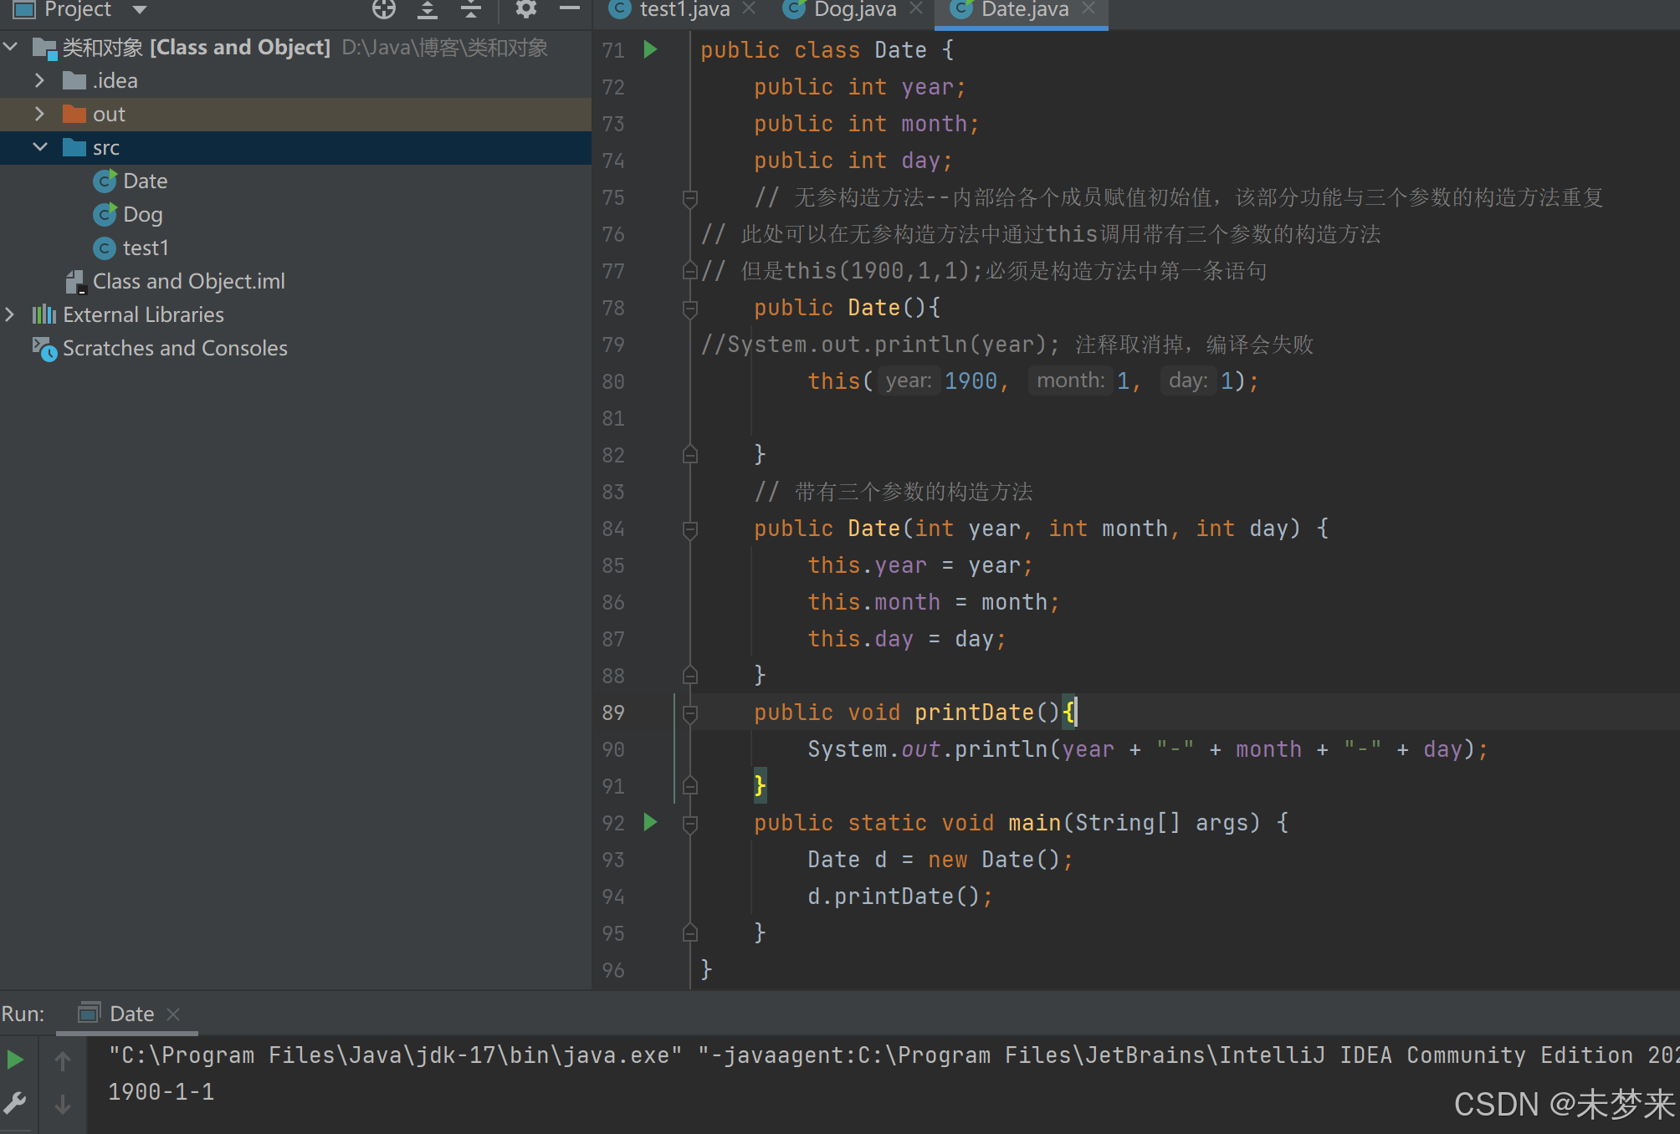Click the year: parameter hint on line 80

(x=909, y=381)
